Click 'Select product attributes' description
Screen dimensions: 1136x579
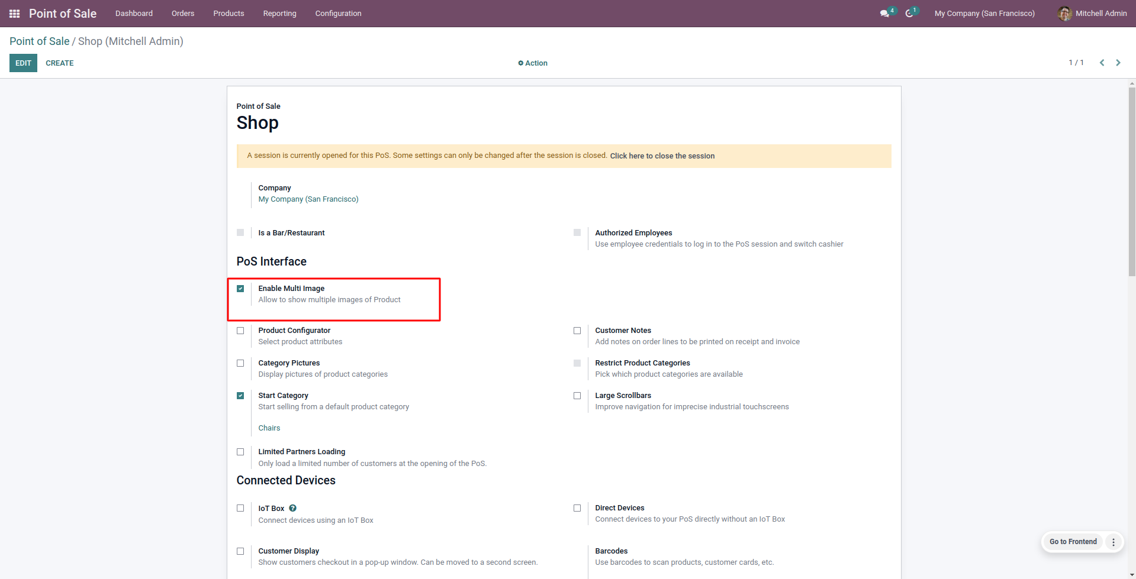coord(300,342)
